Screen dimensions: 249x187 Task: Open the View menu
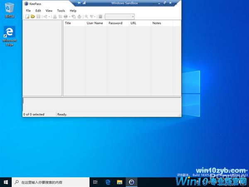tap(49, 11)
